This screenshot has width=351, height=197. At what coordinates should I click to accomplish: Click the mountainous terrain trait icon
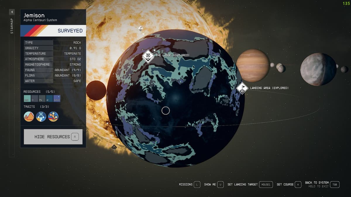click(x=29, y=116)
